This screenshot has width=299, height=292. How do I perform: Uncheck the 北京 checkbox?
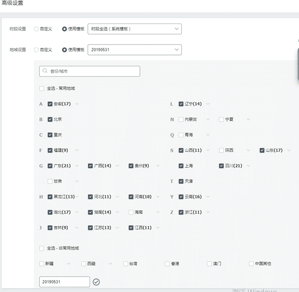pyautogui.click(x=50, y=119)
